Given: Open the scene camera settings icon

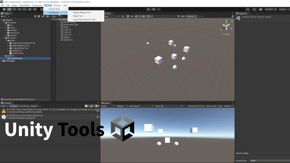Looking at the screenshot, I should (182, 16).
